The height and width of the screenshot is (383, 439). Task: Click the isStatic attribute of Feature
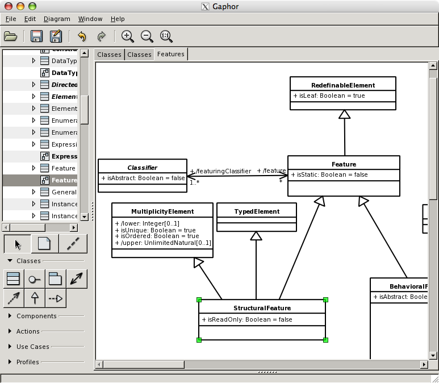point(329,174)
